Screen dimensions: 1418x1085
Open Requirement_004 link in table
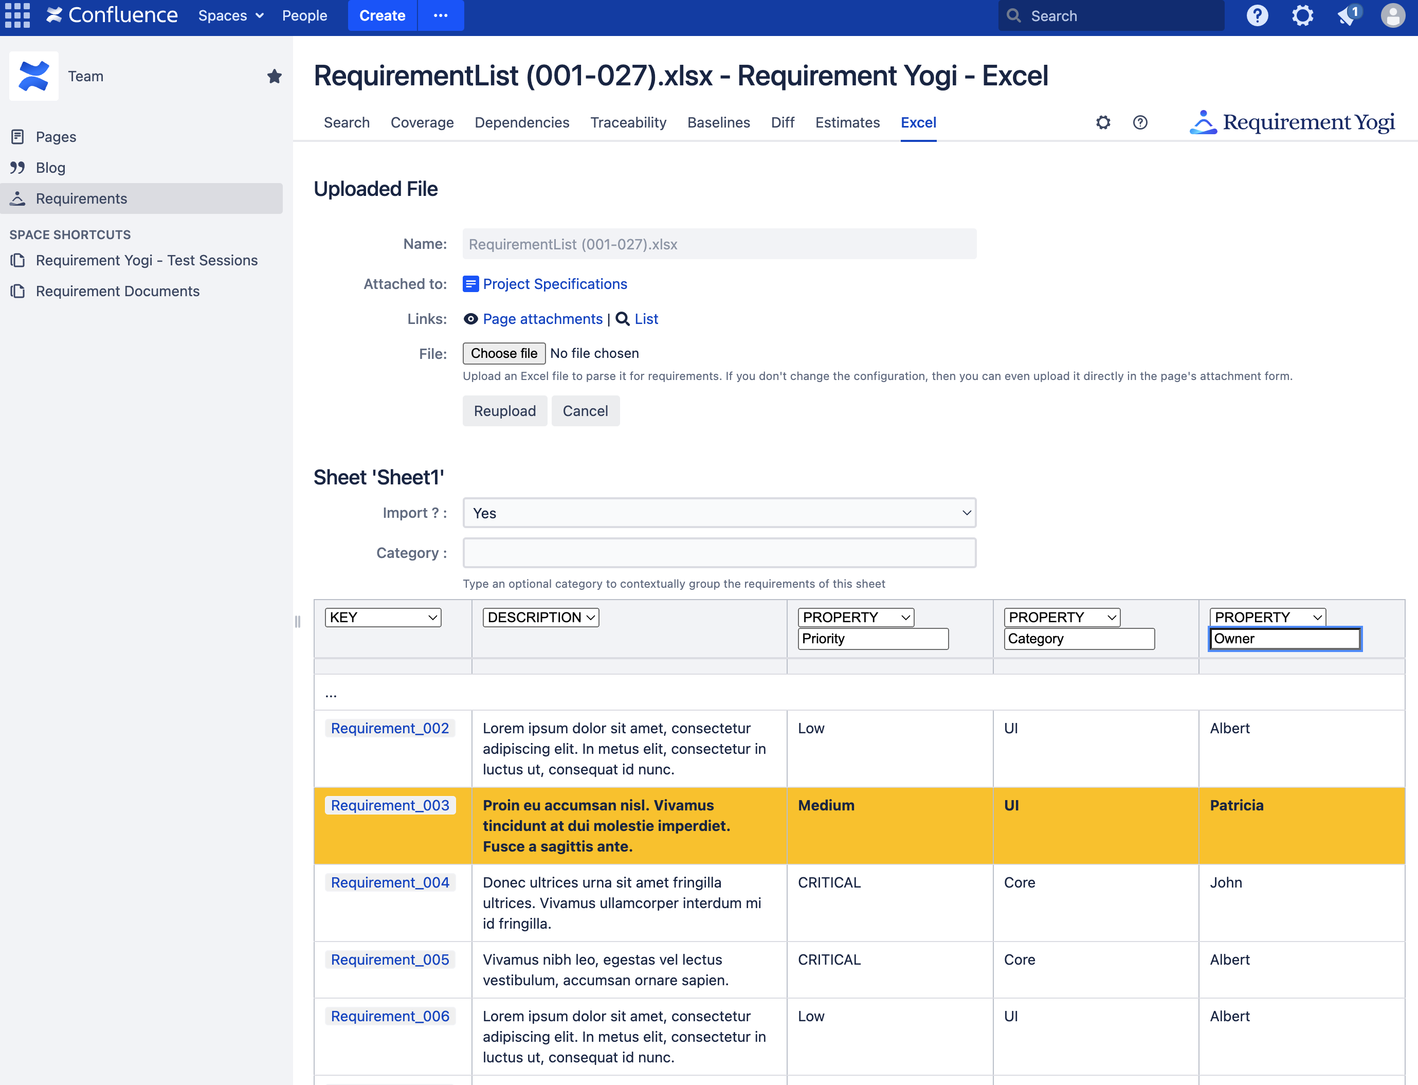click(x=389, y=882)
